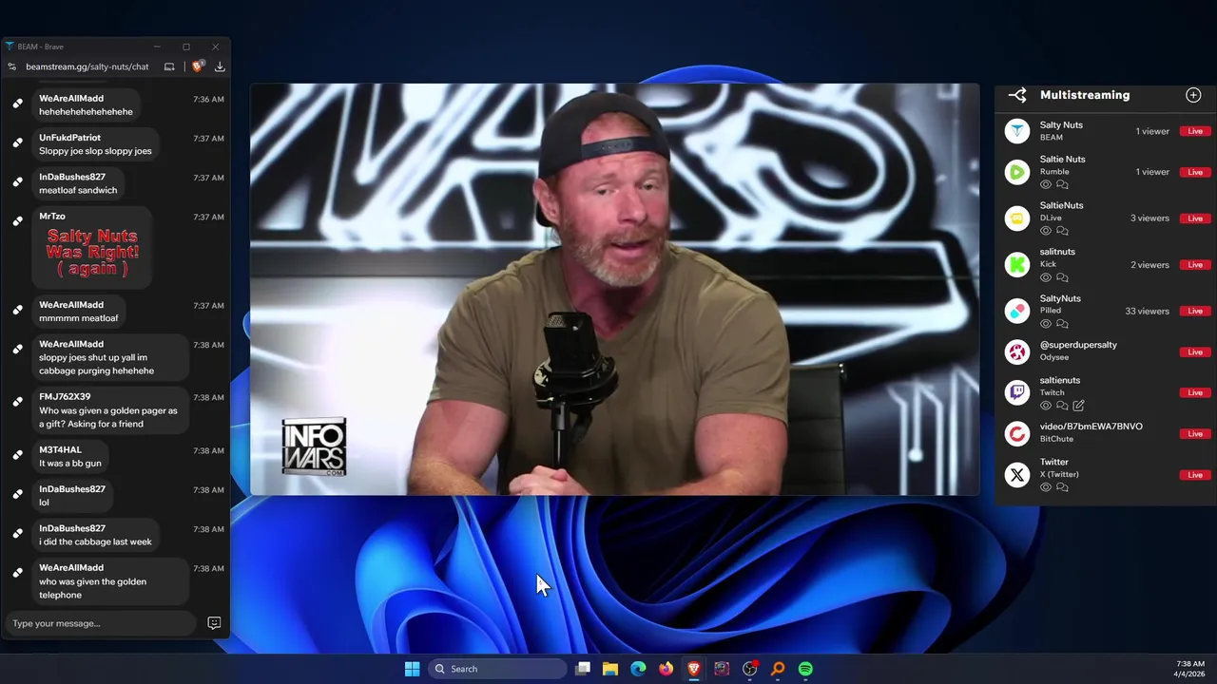
Task: Open File Explorer from the taskbar
Action: (610, 669)
